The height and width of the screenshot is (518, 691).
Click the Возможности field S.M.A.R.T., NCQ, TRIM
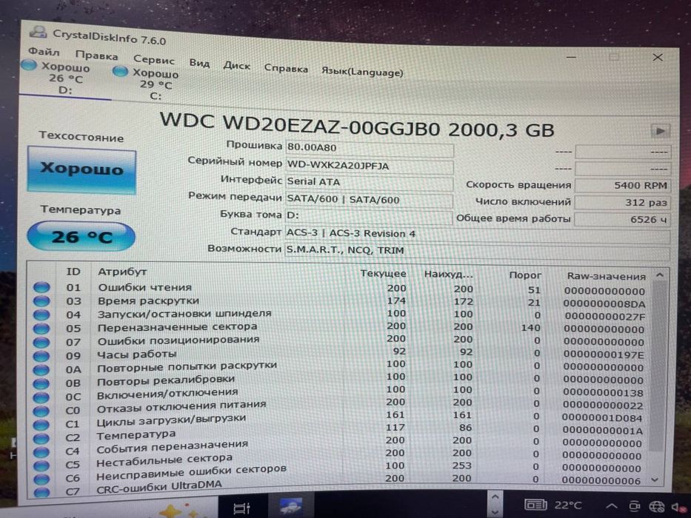click(x=478, y=251)
